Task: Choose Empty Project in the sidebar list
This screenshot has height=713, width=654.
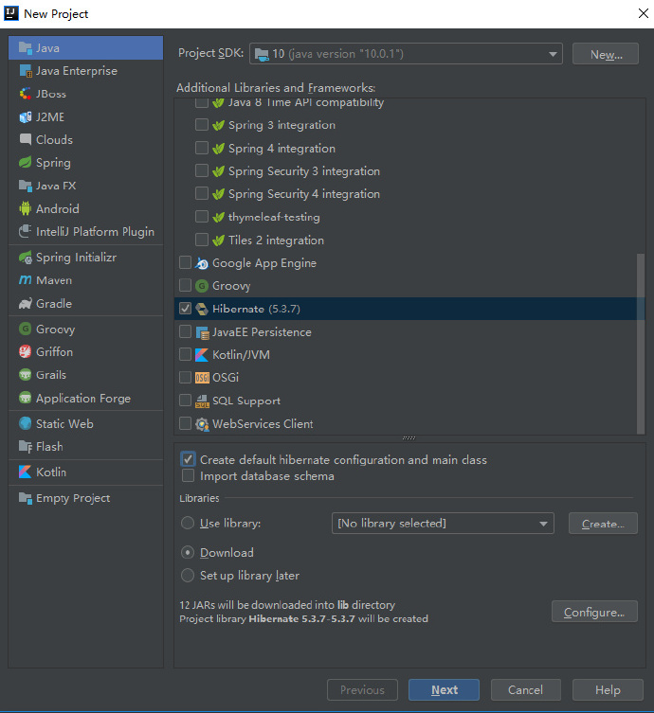Action: [x=73, y=498]
